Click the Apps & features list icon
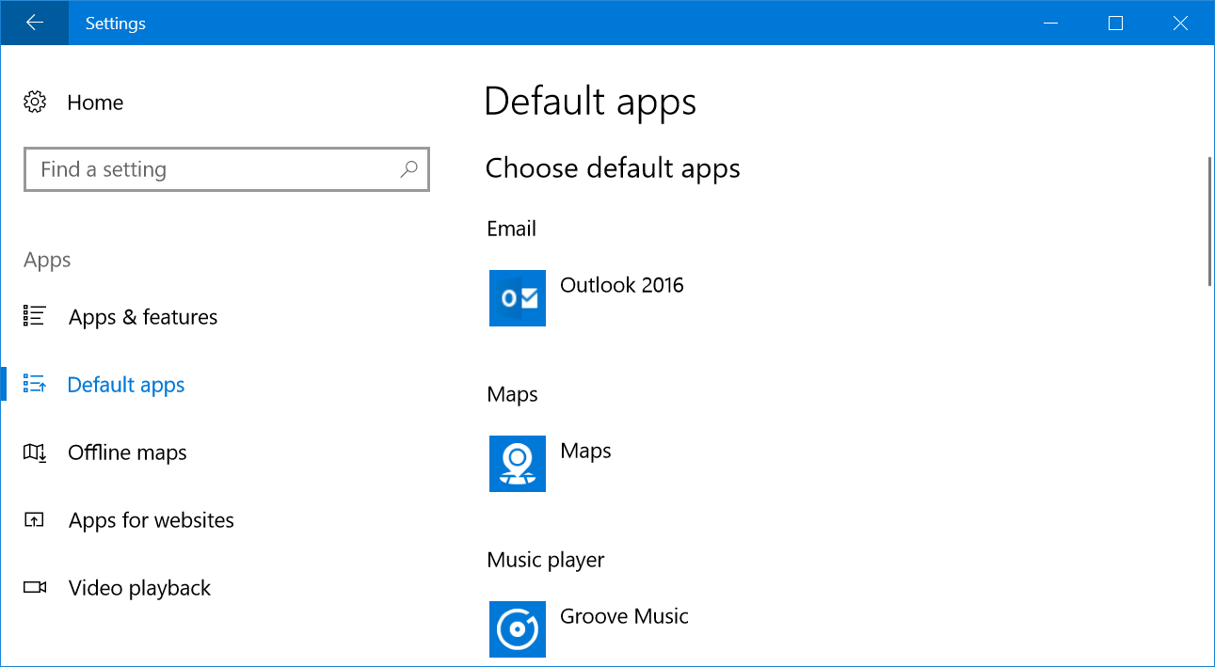Screen dimensions: 1215x667 point(35,316)
